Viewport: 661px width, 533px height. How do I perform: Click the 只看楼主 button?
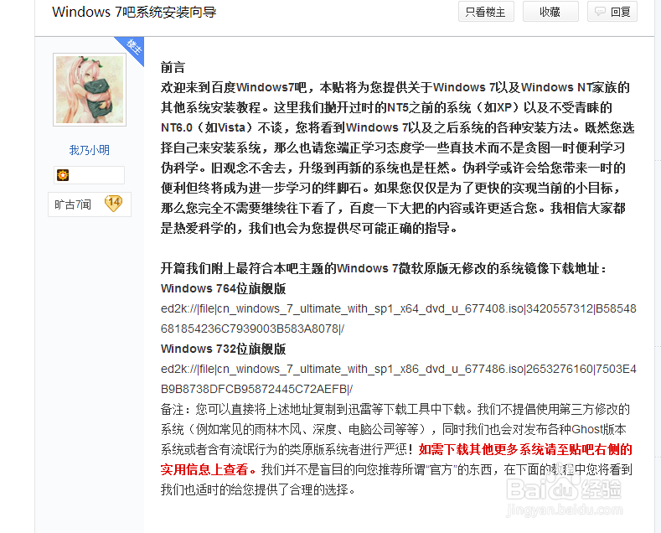(x=486, y=12)
